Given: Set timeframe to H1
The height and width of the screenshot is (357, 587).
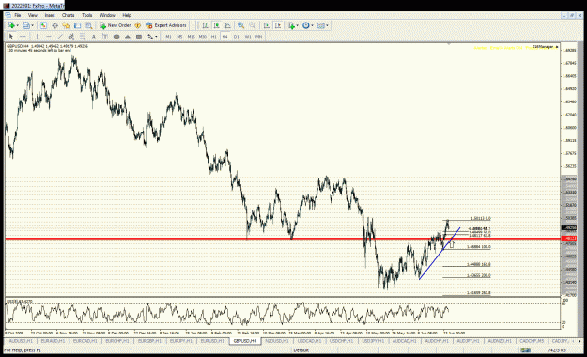Looking at the screenshot, I should 214,37.
